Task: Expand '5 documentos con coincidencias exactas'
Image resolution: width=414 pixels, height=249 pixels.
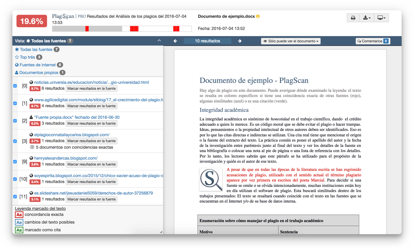Action: [x=32, y=147]
